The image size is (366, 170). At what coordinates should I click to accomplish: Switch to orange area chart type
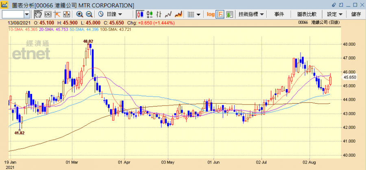(178, 14)
